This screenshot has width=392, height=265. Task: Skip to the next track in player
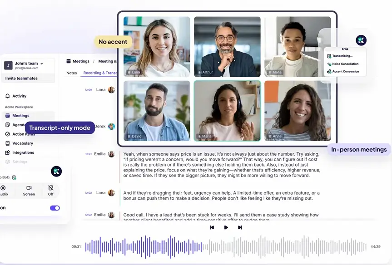pos(240,227)
